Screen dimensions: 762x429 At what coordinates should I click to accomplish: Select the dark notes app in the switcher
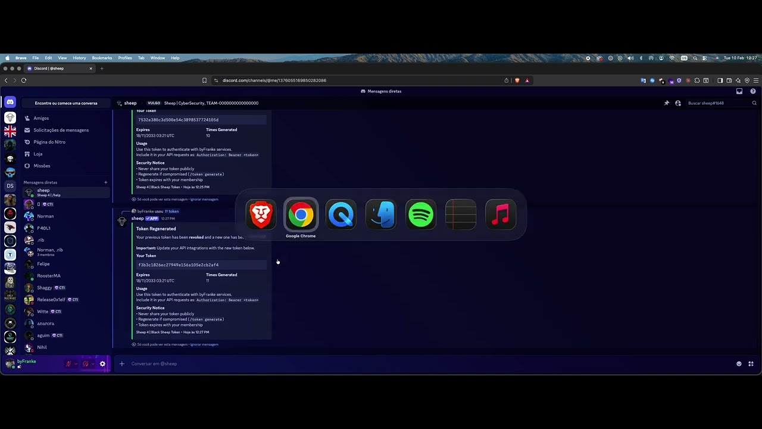tap(461, 214)
